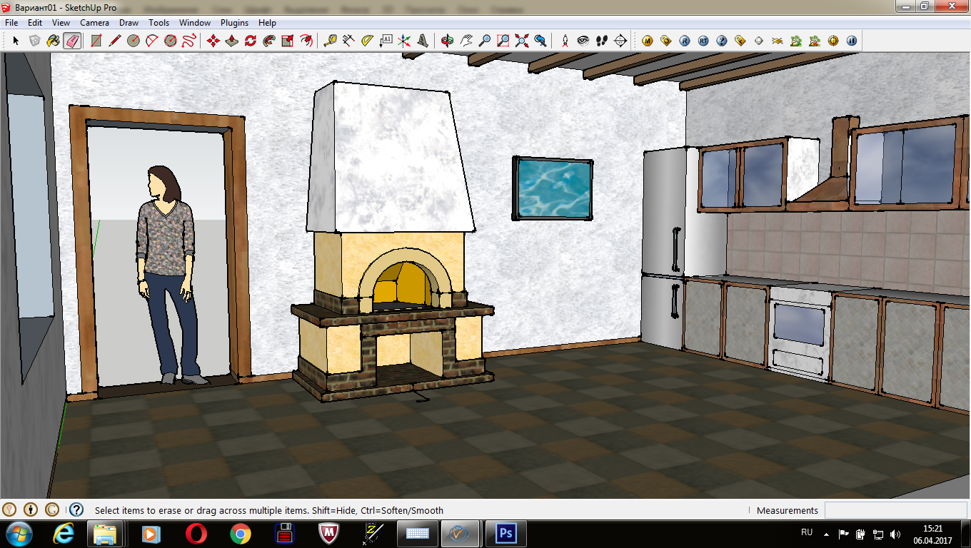Image resolution: width=971 pixels, height=548 pixels.
Task: Select the Eraser tool in toolbar
Action: click(x=71, y=41)
